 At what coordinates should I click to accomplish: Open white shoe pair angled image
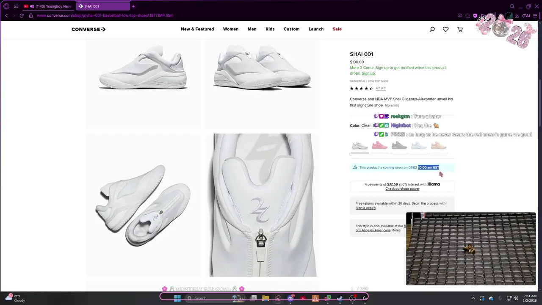pyautogui.click(x=262, y=83)
